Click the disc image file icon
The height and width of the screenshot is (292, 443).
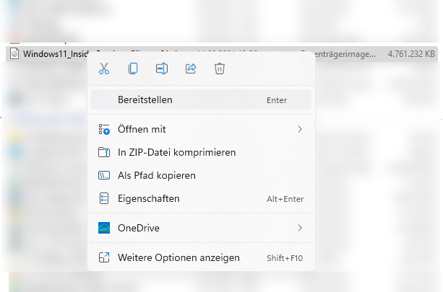(x=14, y=54)
